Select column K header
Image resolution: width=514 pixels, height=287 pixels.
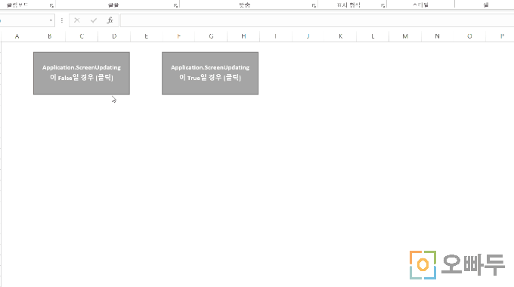(341, 36)
